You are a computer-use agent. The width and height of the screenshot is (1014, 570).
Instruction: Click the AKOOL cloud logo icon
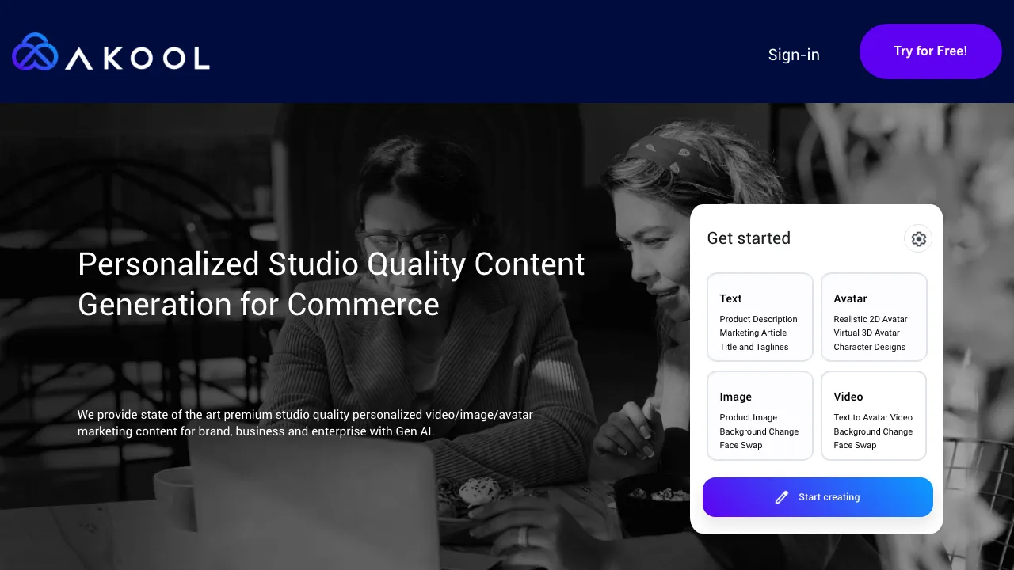click(36, 51)
